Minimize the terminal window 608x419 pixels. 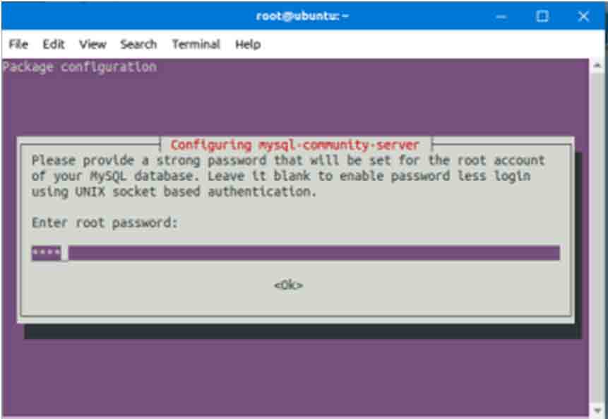tap(501, 16)
